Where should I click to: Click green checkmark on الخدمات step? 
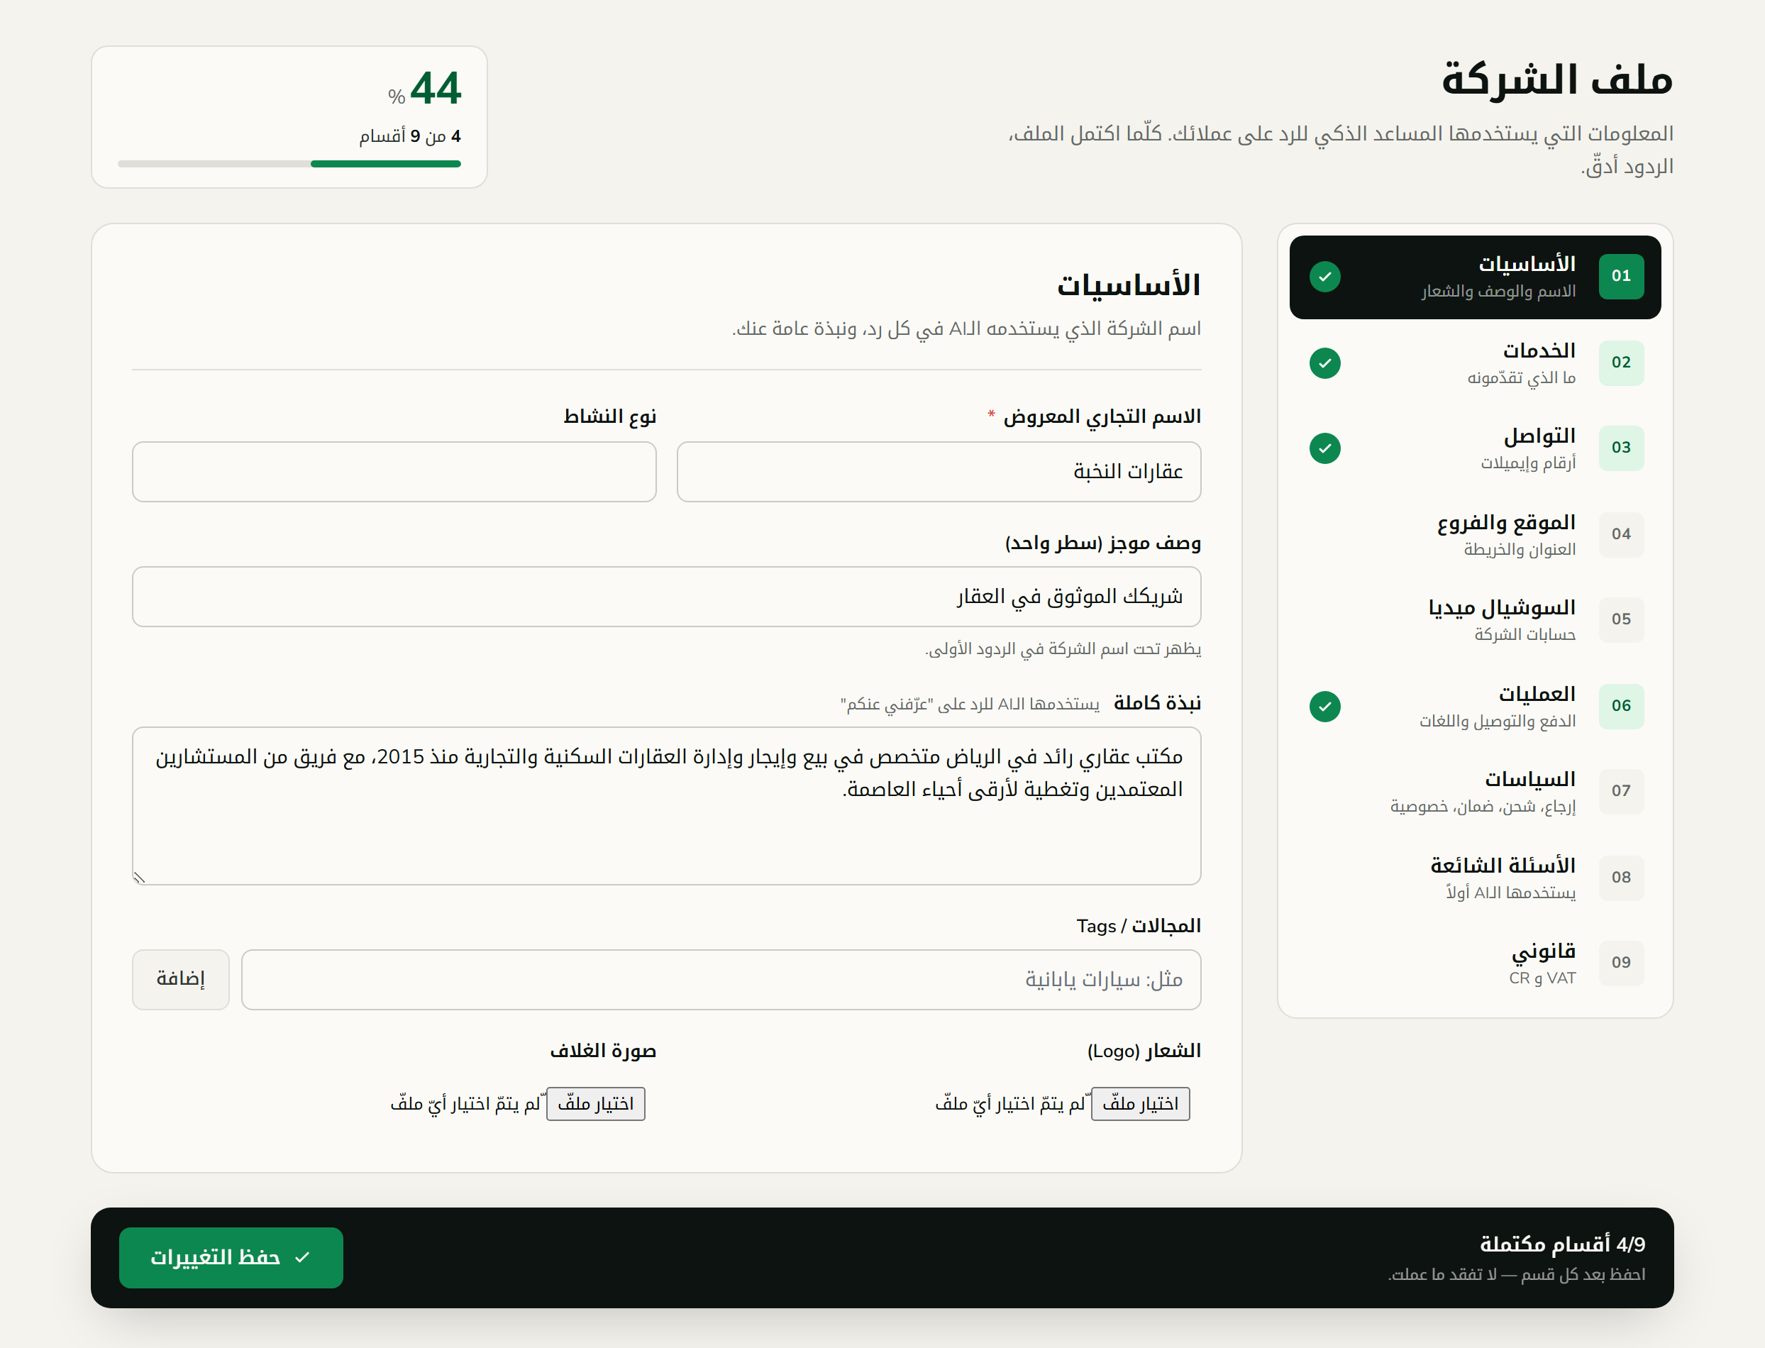click(1324, 363)
